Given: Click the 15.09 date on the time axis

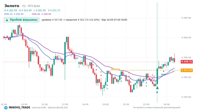Looking at the screenshot, I should tap(126, 104).
